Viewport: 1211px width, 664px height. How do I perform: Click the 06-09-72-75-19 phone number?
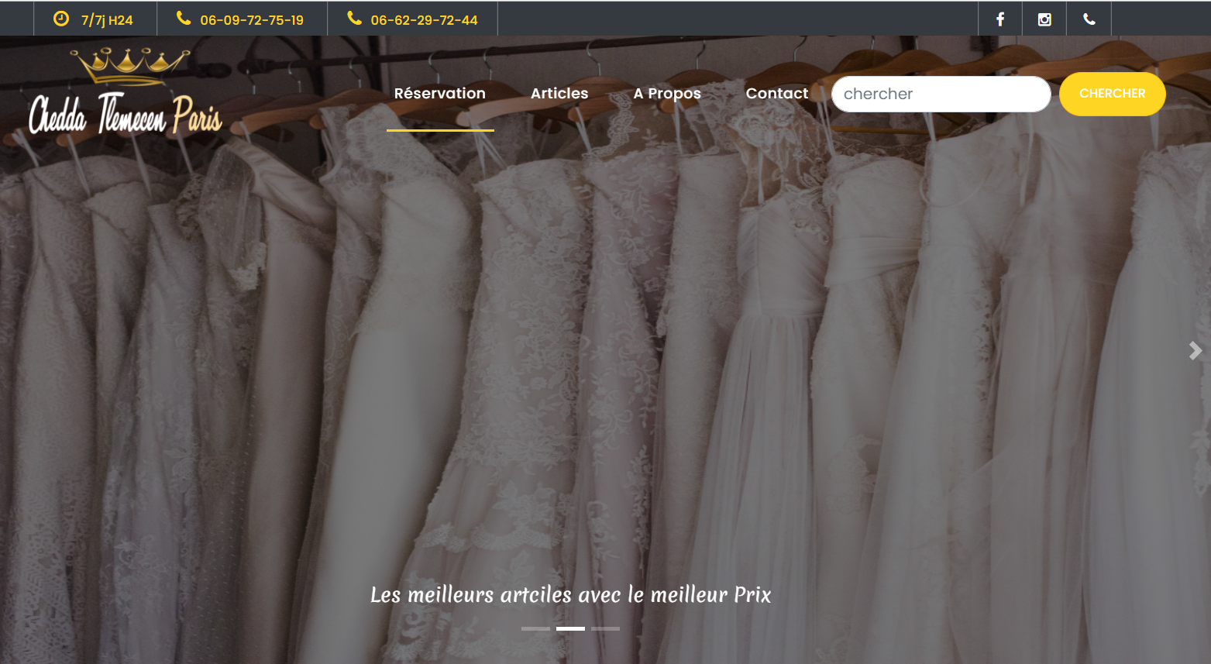[250, 18]
